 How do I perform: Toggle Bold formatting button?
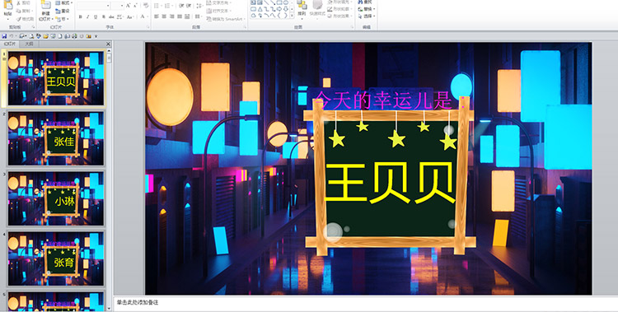tap(81, 16)
